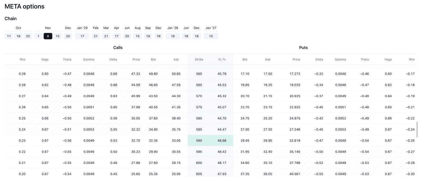Click the Calls Gamma column header
The width and height of the screenshot is (434, 187).
89,60
